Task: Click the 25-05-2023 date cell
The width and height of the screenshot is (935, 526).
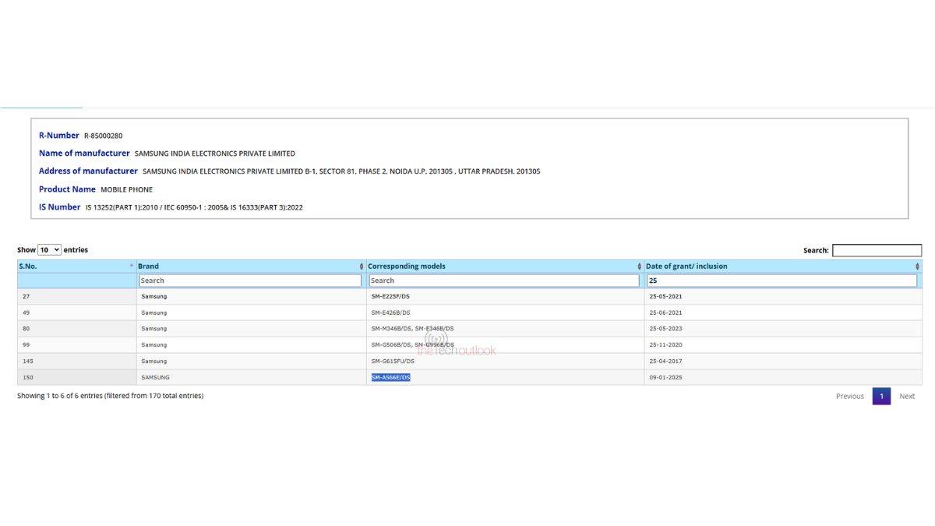Action: pyautogui.click(x=665, y=329)
